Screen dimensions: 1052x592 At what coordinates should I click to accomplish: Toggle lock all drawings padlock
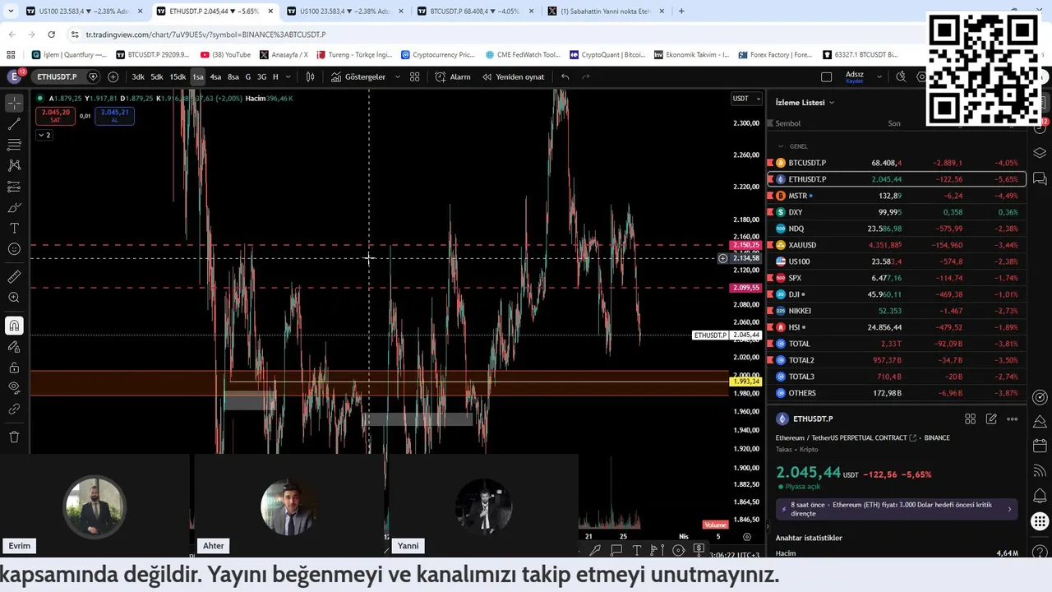coord(14,368)
